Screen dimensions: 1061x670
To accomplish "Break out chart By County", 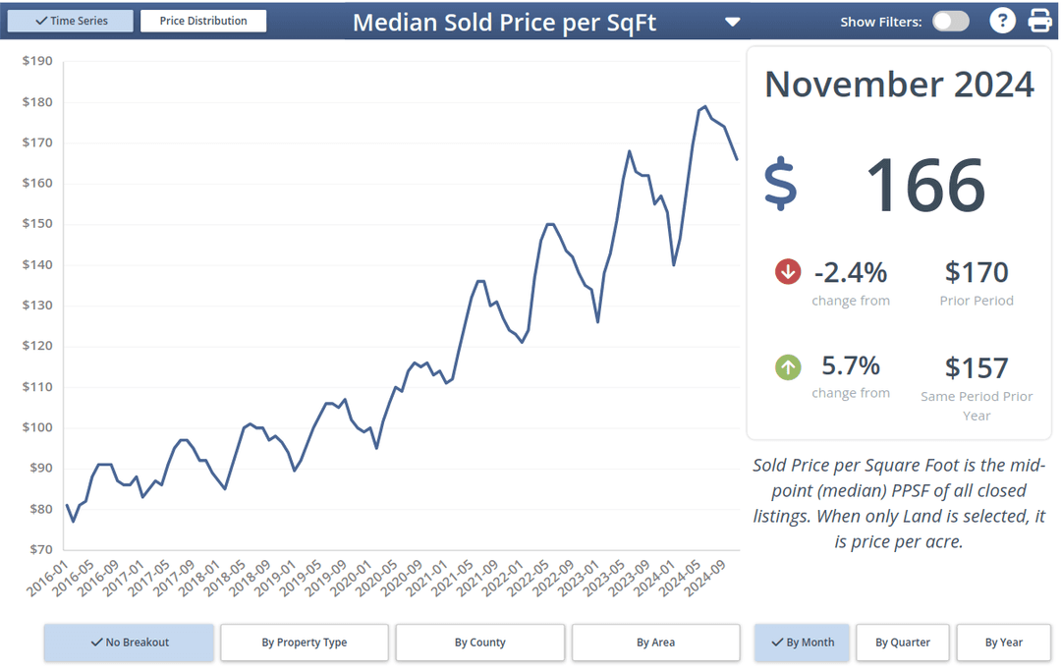I will [480, 642].
